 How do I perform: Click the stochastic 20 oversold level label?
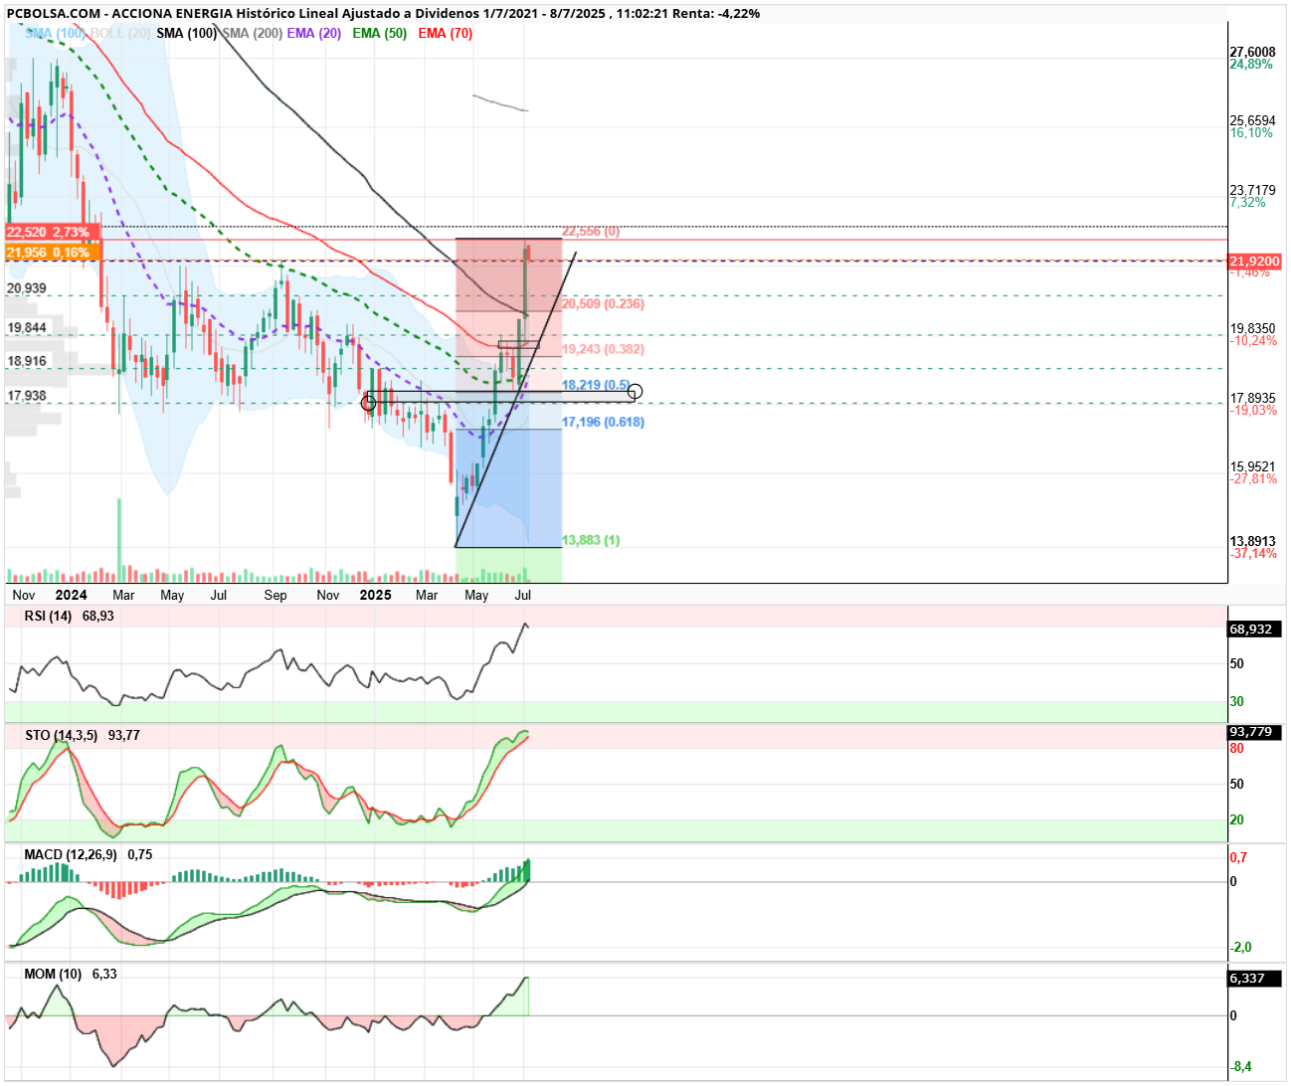(1236, 819)
